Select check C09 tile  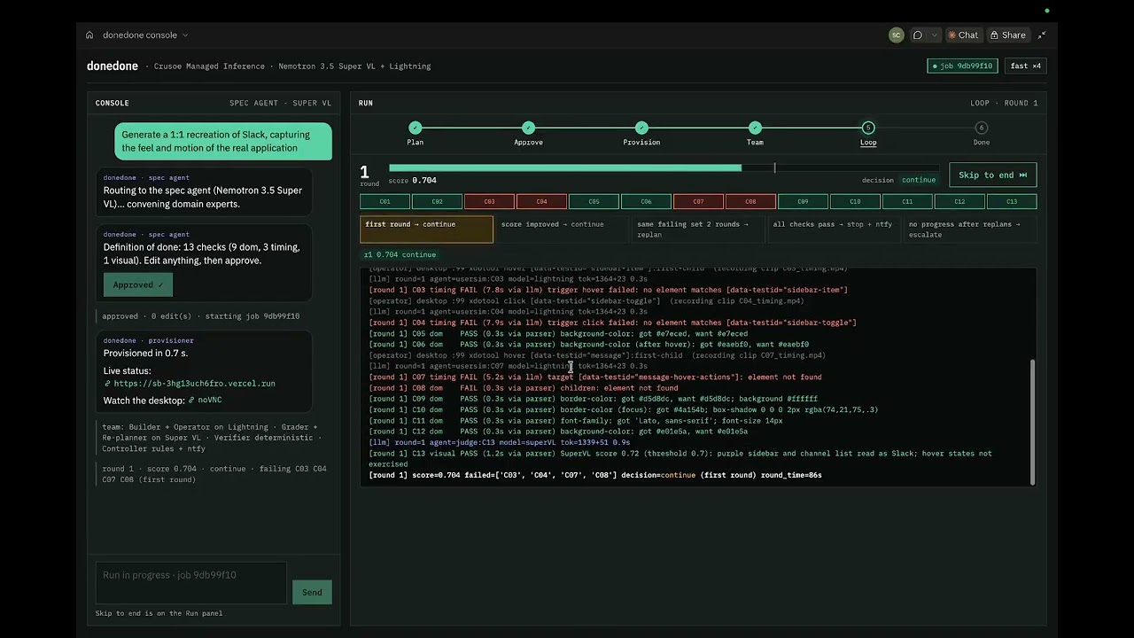click(x=803, y=201)
